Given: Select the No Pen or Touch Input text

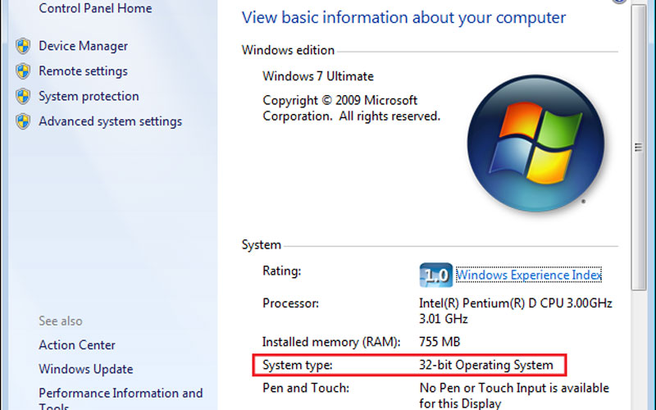Looking at the screenshot, I should click(514, 395).
